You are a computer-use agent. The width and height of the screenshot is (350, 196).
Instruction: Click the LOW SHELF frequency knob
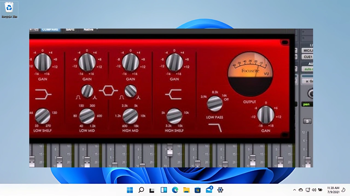[43, 116]
